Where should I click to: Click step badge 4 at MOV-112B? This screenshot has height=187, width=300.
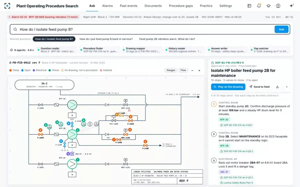(130, 130)
